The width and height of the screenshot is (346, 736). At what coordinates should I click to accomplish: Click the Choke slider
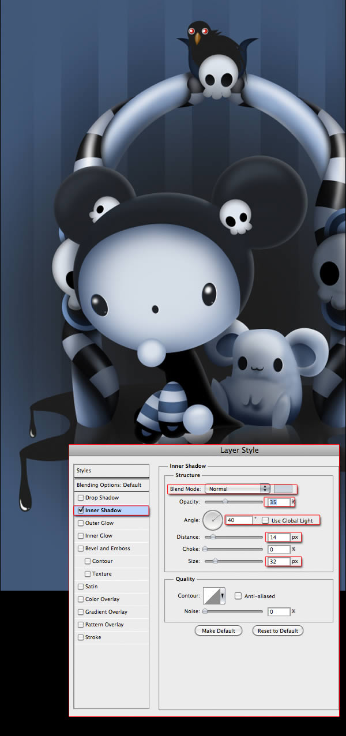(x=232, y=549)
